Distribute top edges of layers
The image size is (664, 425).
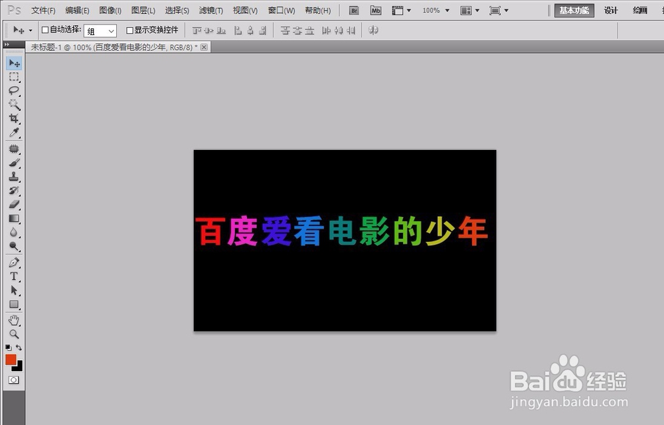[286, 30]
